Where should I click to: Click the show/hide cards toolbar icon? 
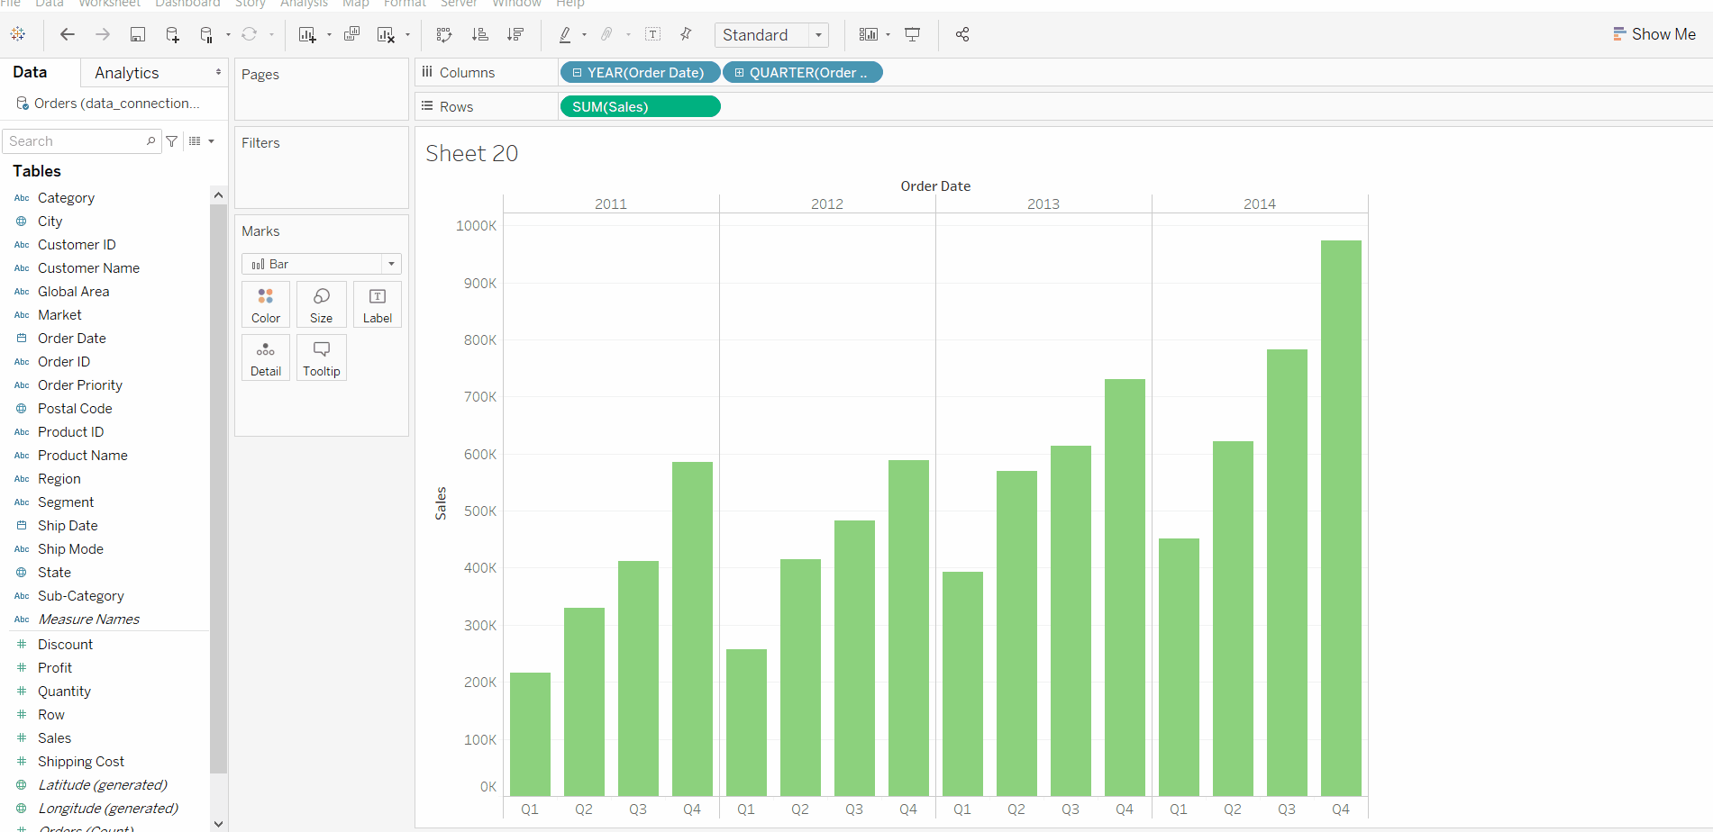click(x=869, y=34)
